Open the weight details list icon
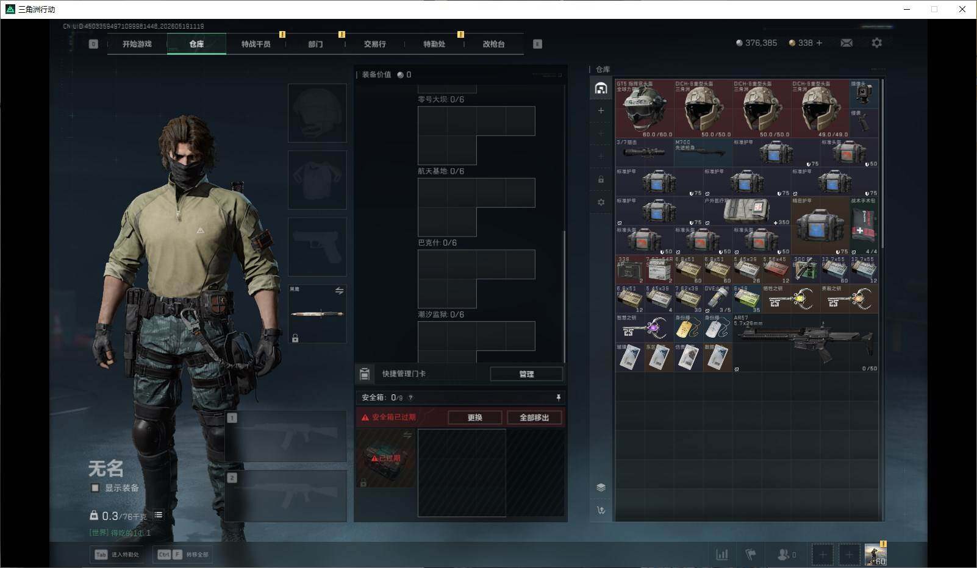This screenshot has height=568, width=977. 158,515
